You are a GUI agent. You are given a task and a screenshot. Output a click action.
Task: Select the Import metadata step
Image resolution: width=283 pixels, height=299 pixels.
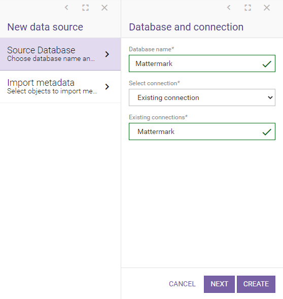(60, 87)
